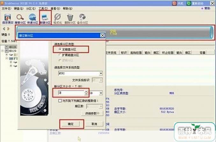The height and width of the screenshot is (142, 216).
Task: Click the 起始柱面 column header
Action: 136,53
